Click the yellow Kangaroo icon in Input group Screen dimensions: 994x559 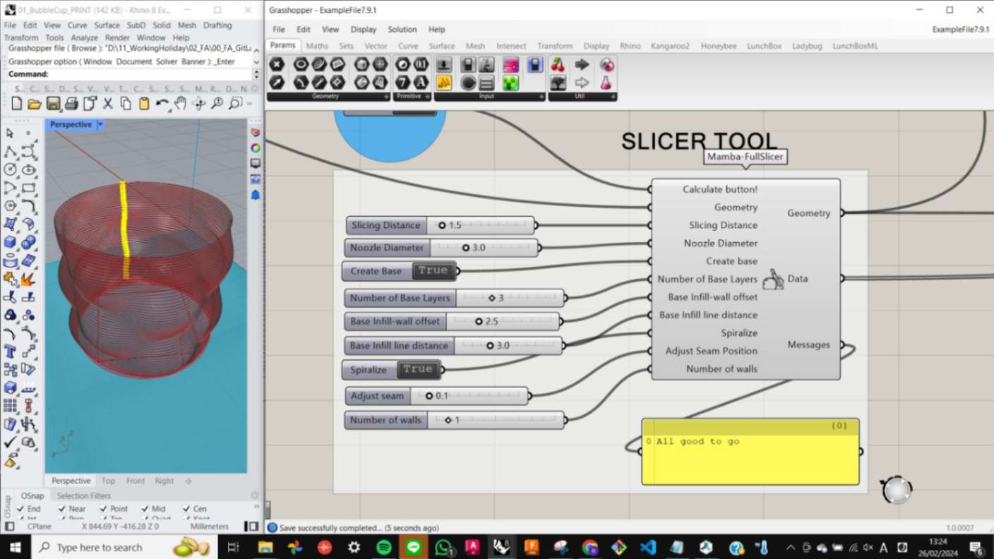(443, 83)
